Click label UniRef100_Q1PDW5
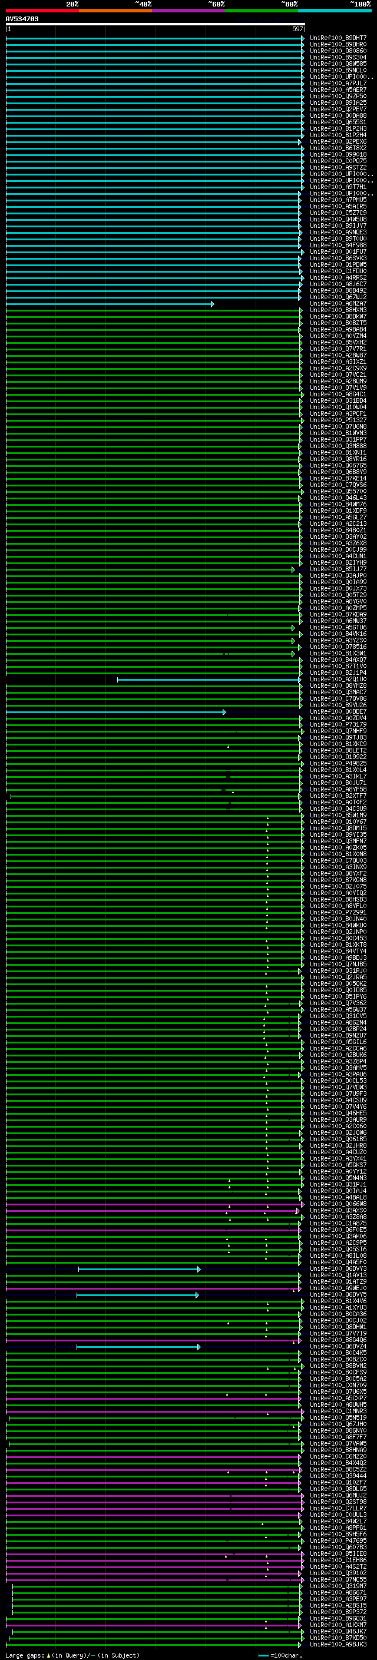The height and width of the screenshot is (1660, 377). pos(338,265)
